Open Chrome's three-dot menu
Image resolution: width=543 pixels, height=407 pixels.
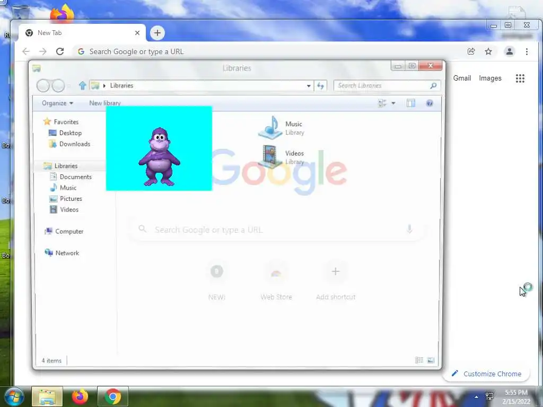(527, 51)
